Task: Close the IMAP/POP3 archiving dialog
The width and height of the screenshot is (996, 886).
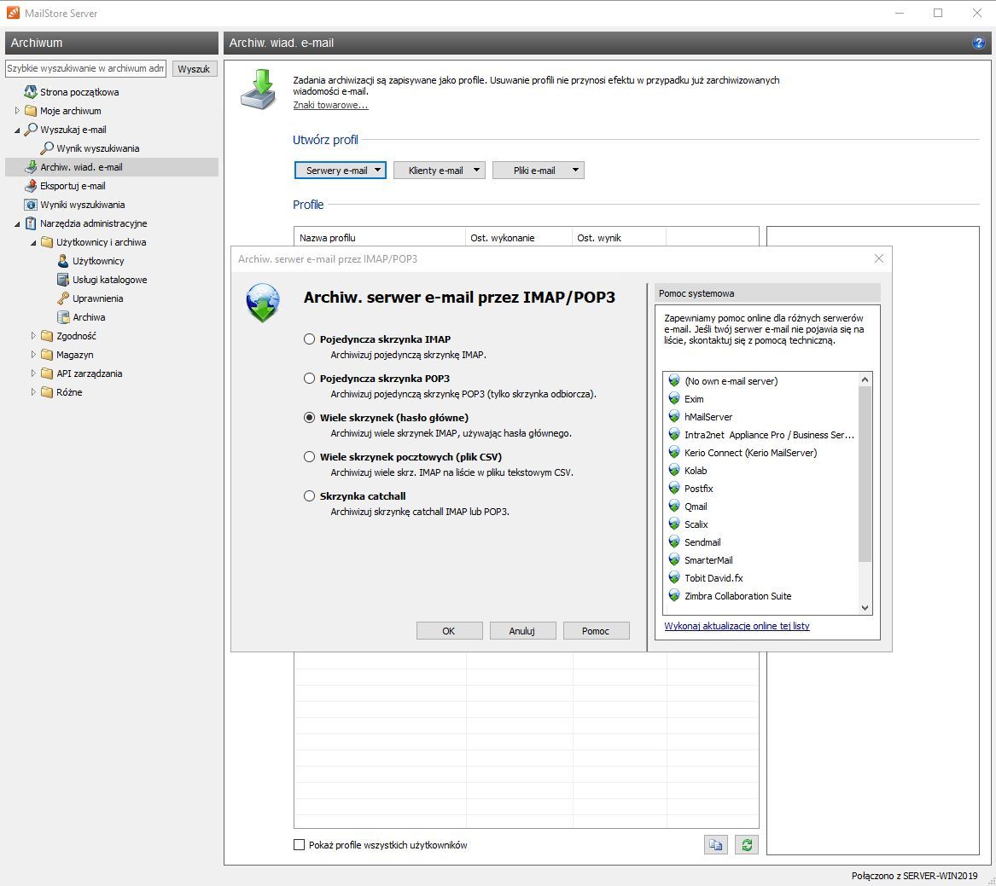Action: 878,258
